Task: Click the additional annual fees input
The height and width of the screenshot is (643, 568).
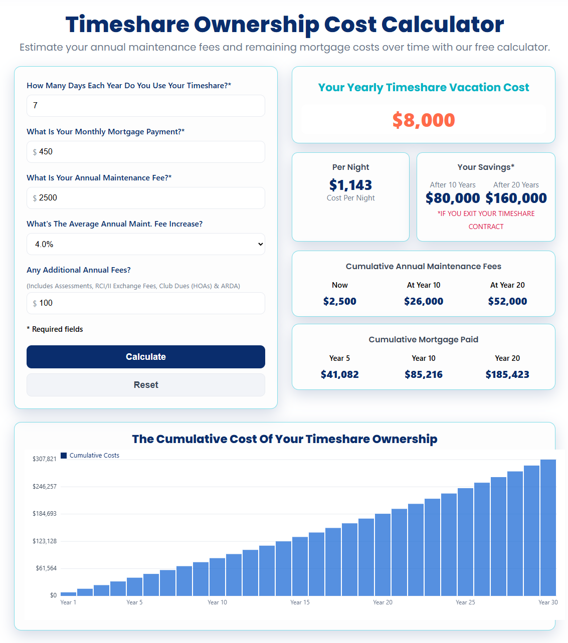Action: (150, 303)
